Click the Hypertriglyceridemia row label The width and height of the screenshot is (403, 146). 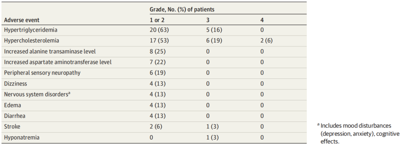(31, 31)
